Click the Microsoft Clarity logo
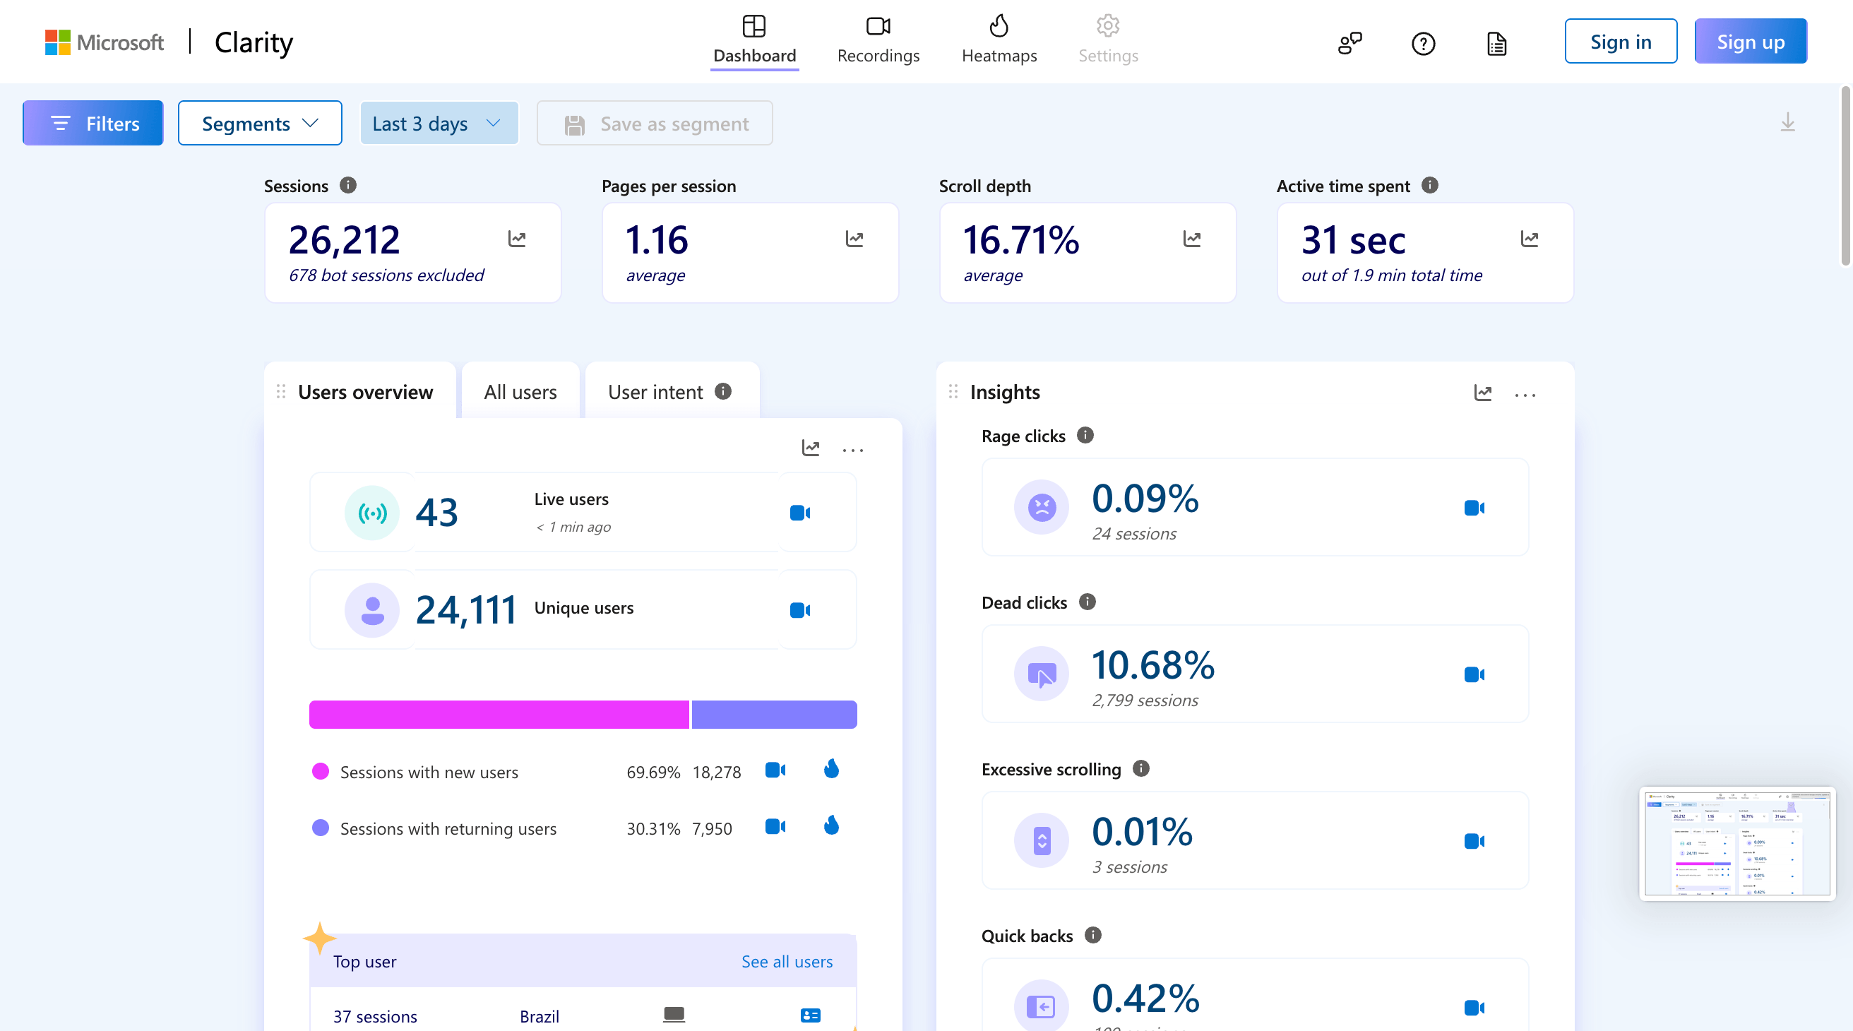This screenshot has width=1853, height=1031. 169,42
